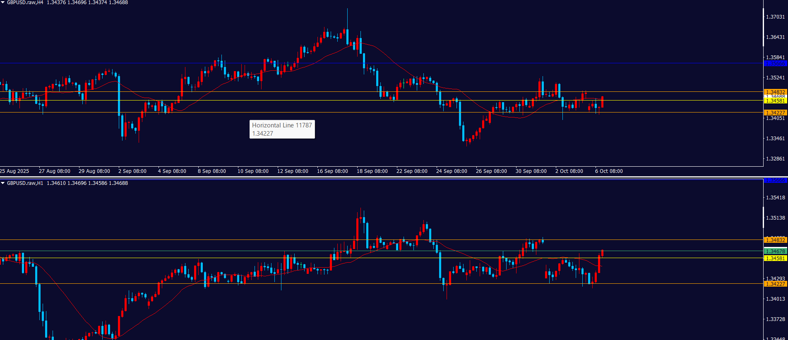Click the 16 Sep 08:00 time axis label
The width and height of the screenshot is (788, 340).
(x=332, y=171)
